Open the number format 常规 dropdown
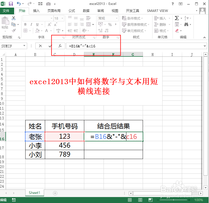Viewport: 209px width, 203px height. (117, 18)
